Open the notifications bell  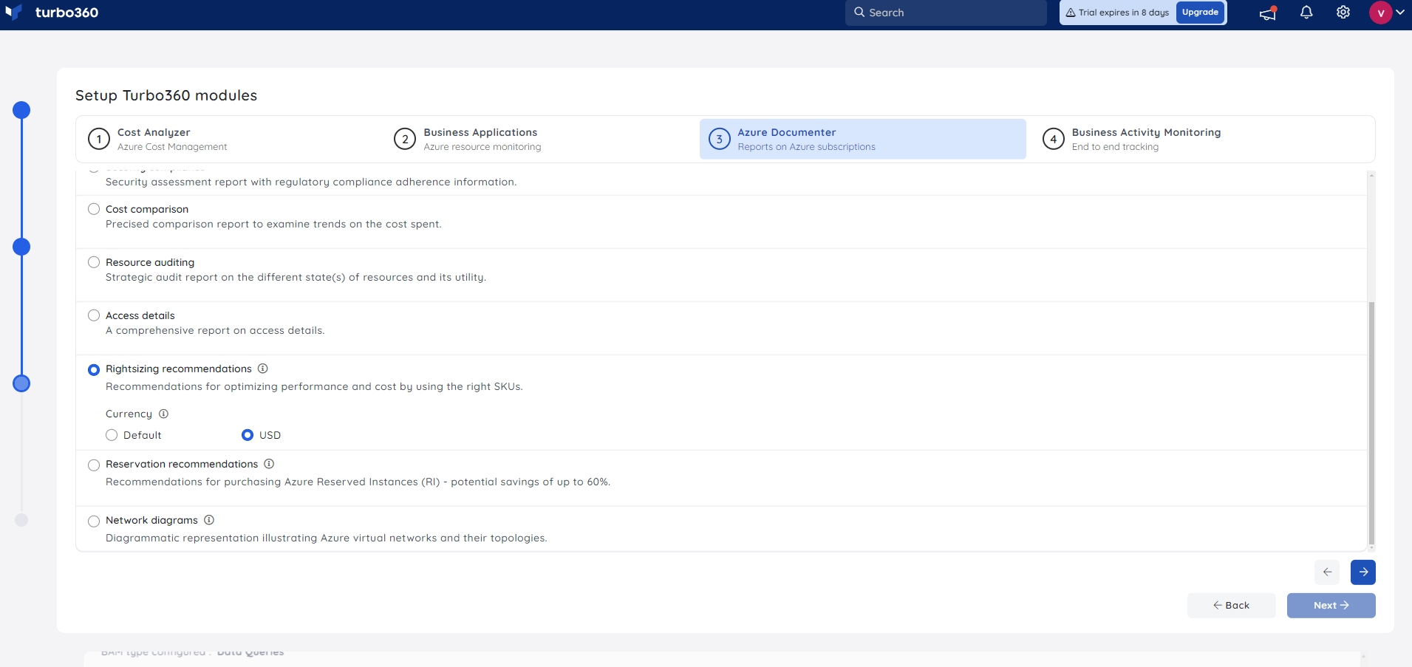tap(1306, 13)
